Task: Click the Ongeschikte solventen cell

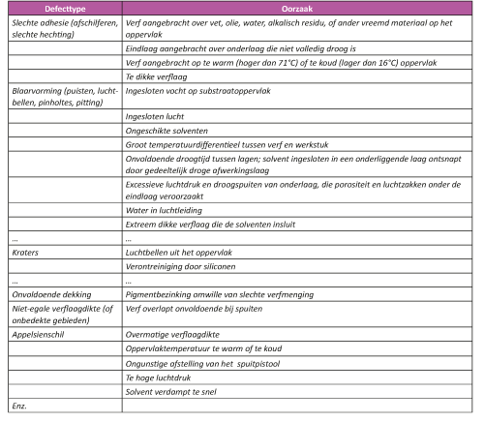Action: click(297, 131)
